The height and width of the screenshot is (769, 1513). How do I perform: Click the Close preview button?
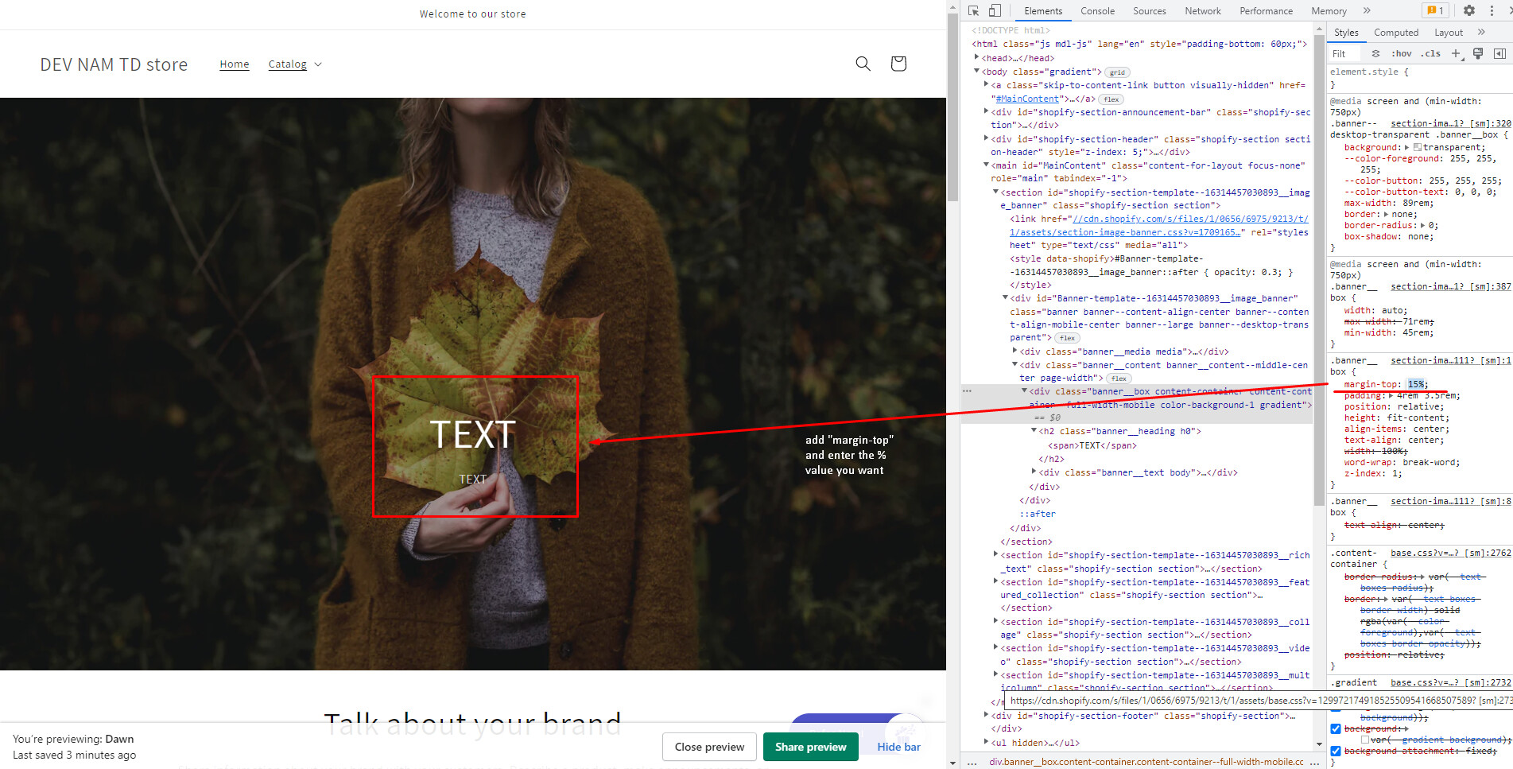click(709, 747)
